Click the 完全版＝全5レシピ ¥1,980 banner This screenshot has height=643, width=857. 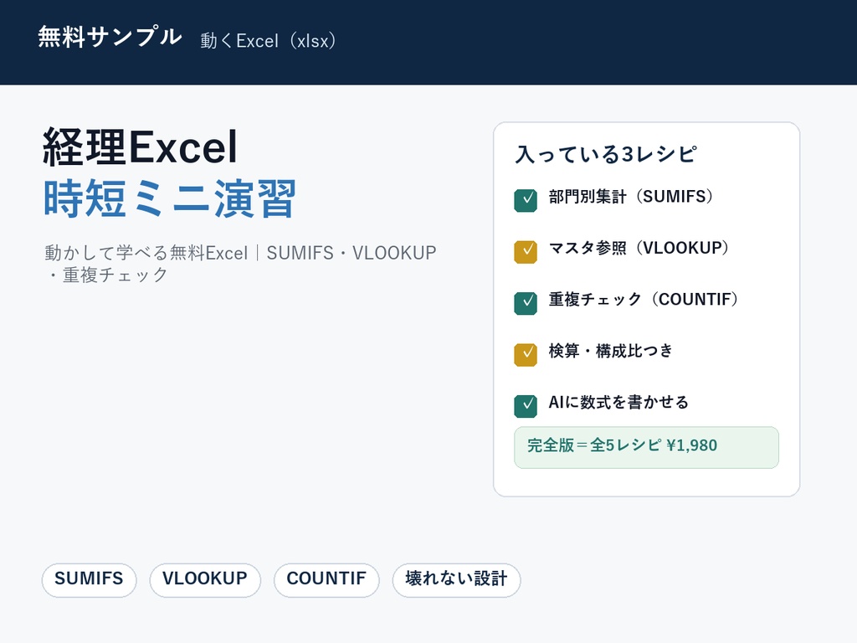pos(646,447)
